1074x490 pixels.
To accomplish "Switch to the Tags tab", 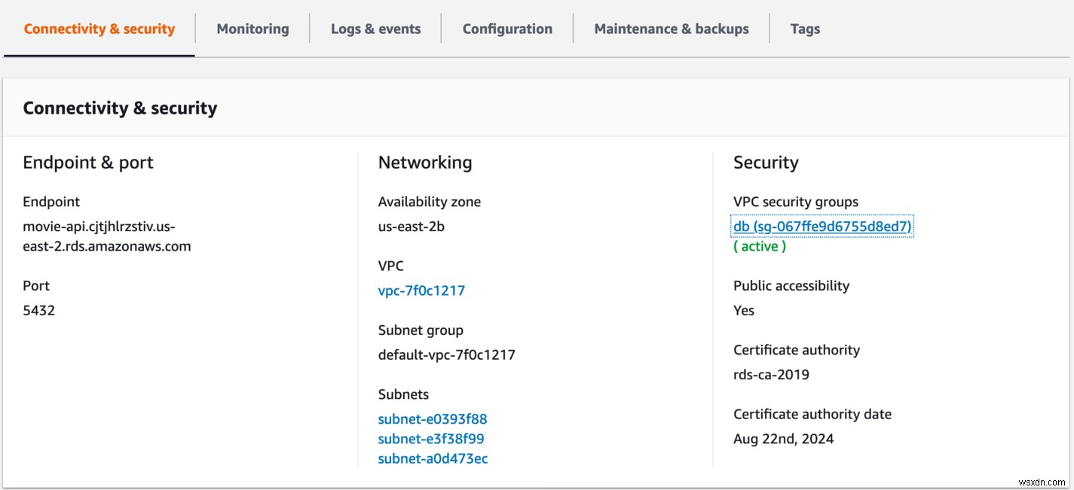I will (x=805, y=29).
